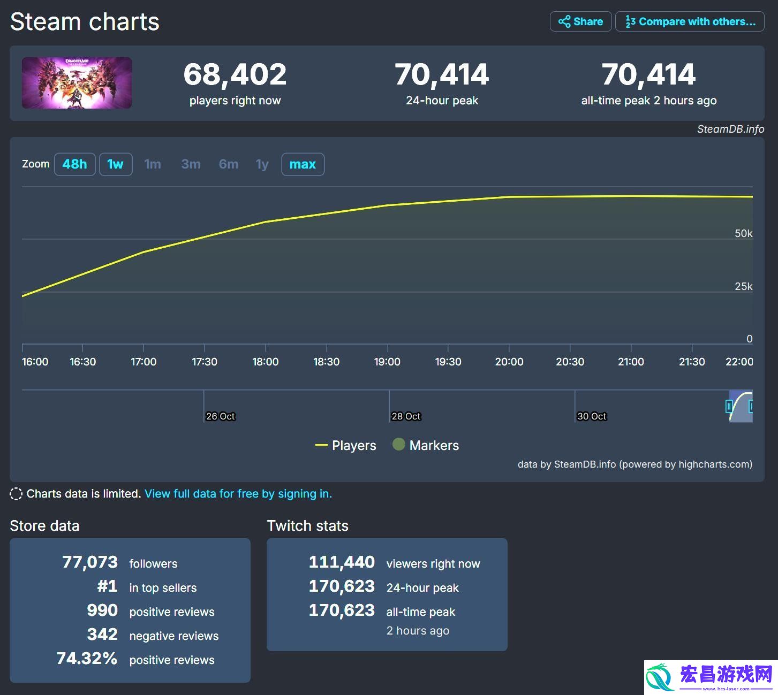
Task: Click the 26 Oct navigator marker
Action: pyautogui.click(x=220, y=416)
